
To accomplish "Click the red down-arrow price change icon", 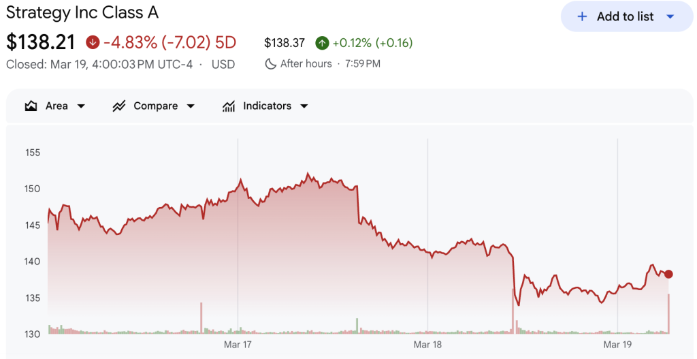I will pyautogui.click(x=93, y=43).
